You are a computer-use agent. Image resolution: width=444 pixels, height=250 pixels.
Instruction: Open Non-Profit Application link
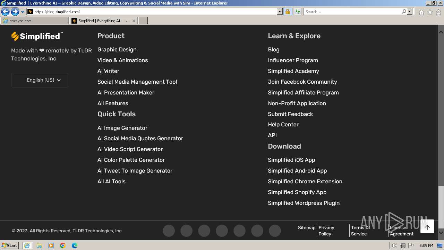pos(297,103)
